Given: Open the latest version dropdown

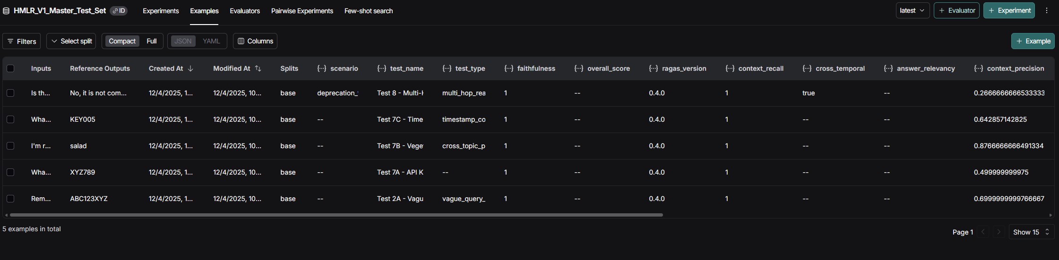Looking at the screenshot, I should click(x=912, y=10).
